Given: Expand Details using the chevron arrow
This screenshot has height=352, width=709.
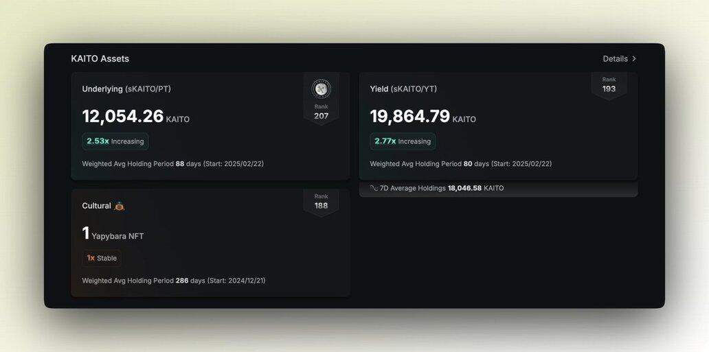Looking at the screenshot, I should click(x=634, y=59).
